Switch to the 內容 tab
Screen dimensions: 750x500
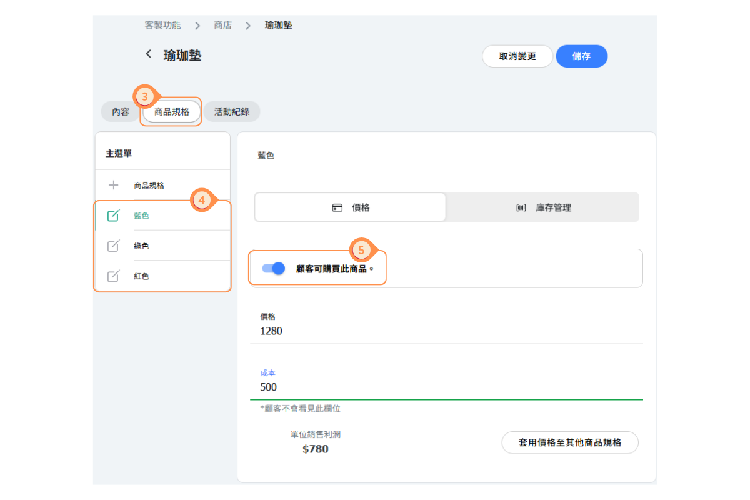121,112
